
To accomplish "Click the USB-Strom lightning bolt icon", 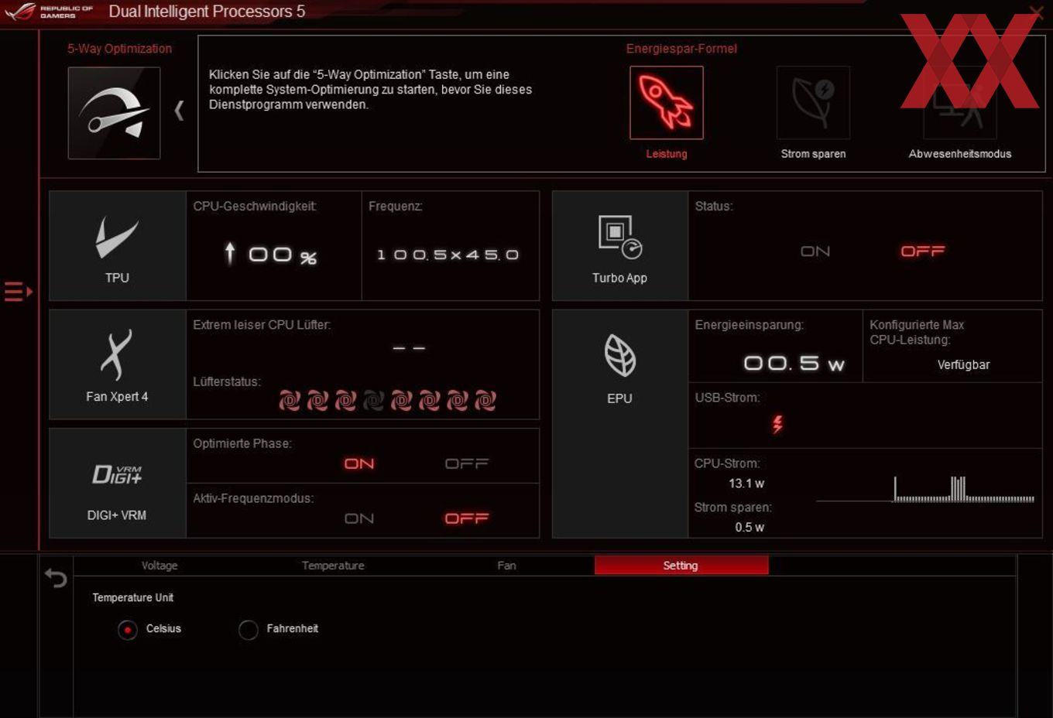I will (777, 424).
